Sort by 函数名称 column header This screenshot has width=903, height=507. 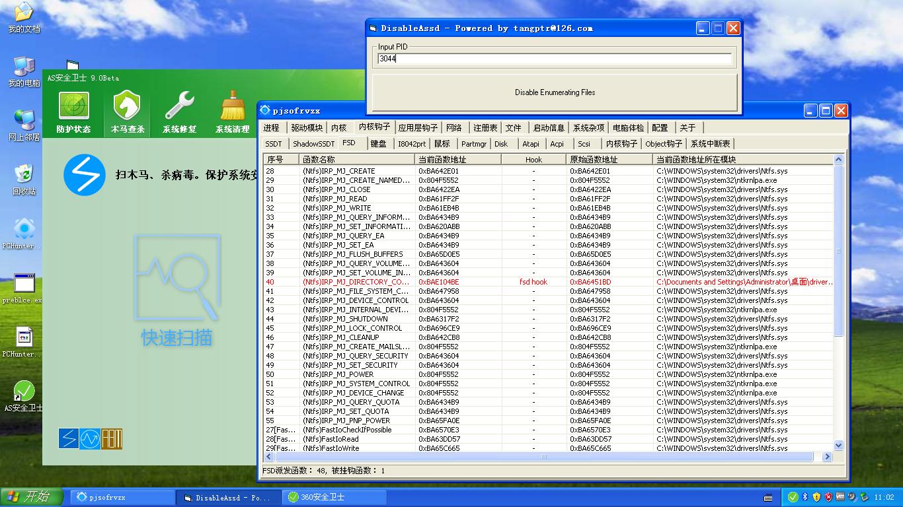coord(357,159)
